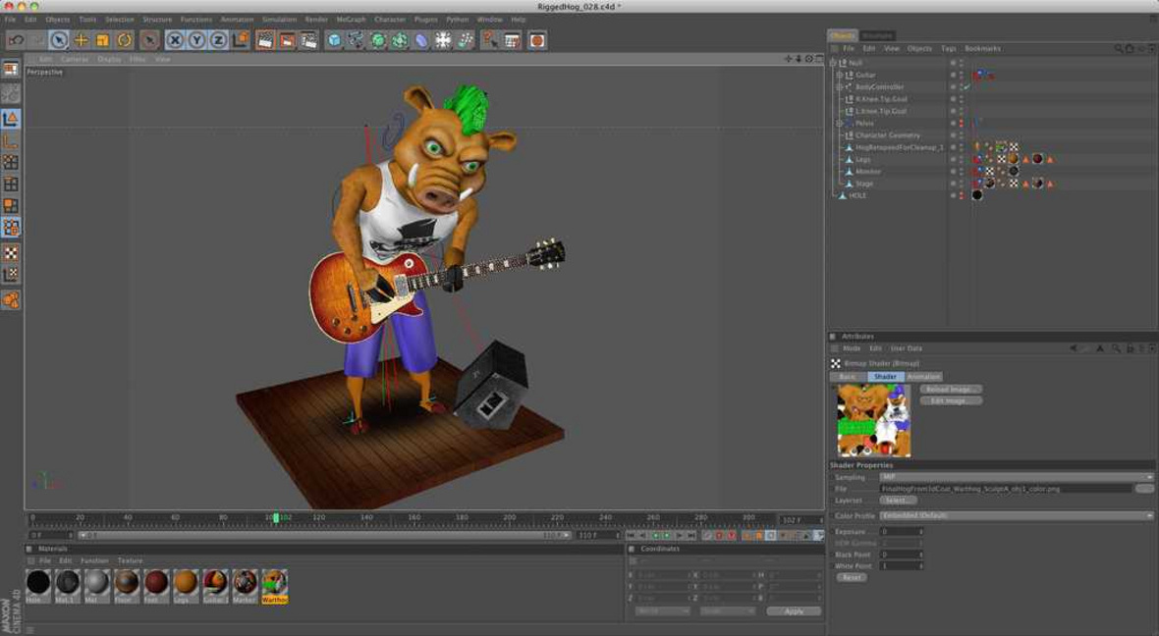Click Render to Picture Viewer icon
This screenshot has height=636, width=1159.
[287, 40]
